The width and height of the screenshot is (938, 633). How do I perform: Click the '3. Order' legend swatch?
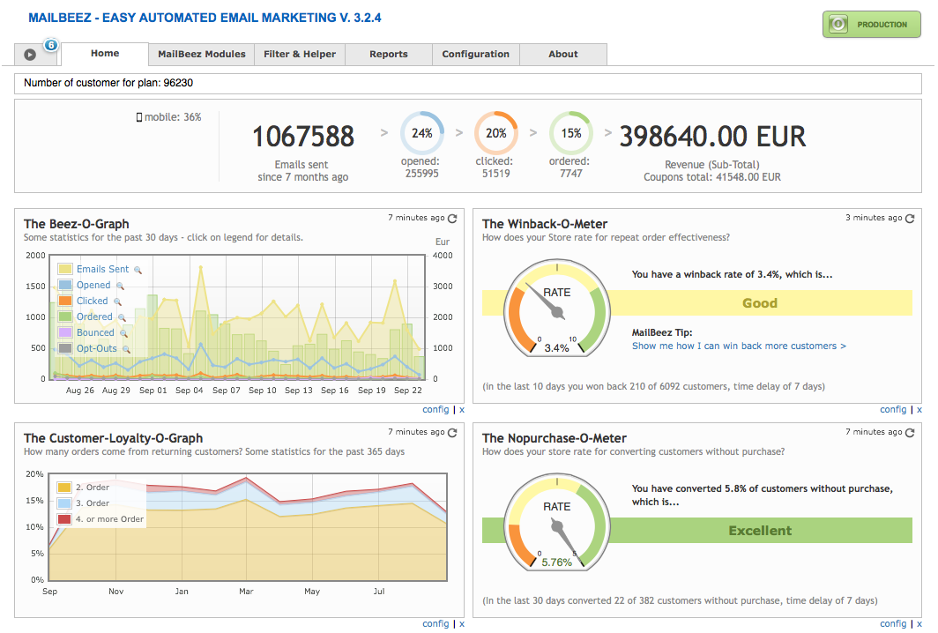[x=64, y=503]
